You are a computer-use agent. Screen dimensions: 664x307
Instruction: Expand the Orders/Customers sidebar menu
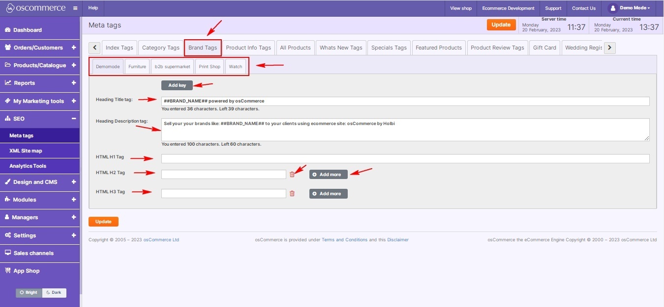[x=74, y=48]
